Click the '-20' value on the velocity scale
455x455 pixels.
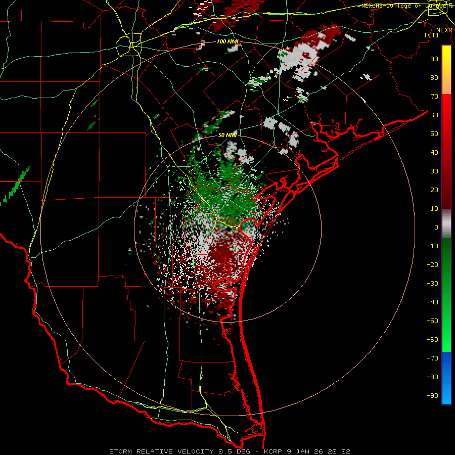432,265
